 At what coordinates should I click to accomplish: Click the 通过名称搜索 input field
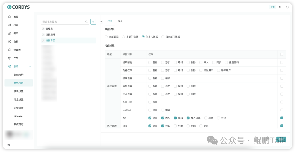65,22
